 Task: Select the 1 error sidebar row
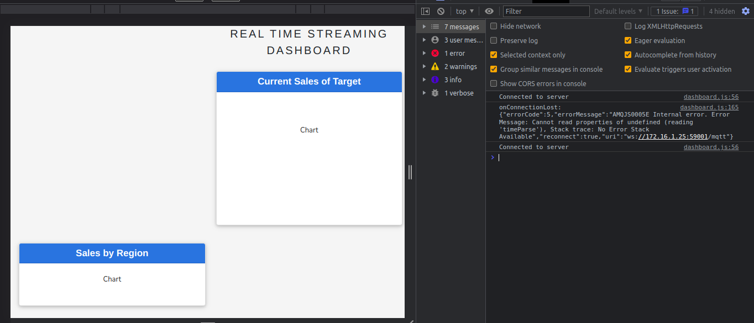tap(451, 53)
